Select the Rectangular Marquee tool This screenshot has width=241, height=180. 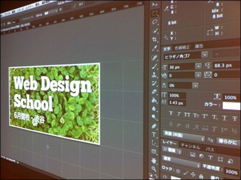[x=155, y=13]
